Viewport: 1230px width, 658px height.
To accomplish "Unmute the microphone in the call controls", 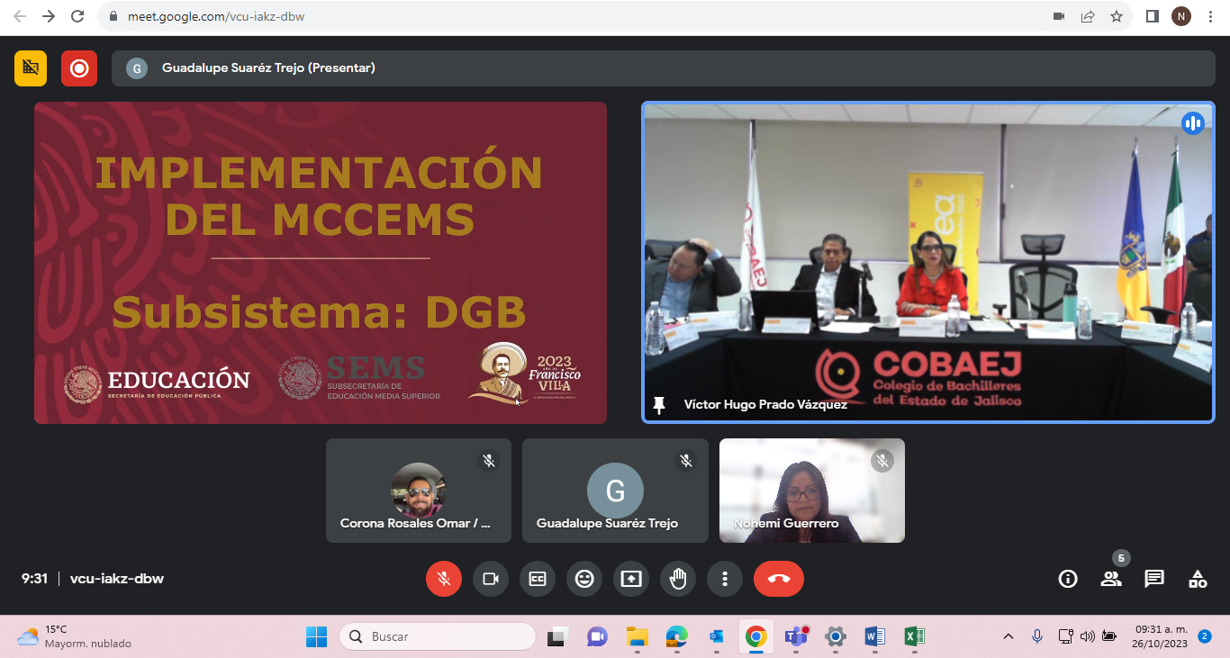I will 443,579.
